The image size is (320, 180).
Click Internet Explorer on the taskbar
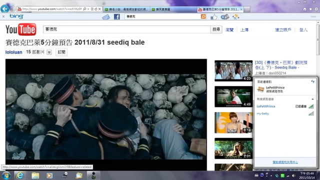[x=20, y=175]
